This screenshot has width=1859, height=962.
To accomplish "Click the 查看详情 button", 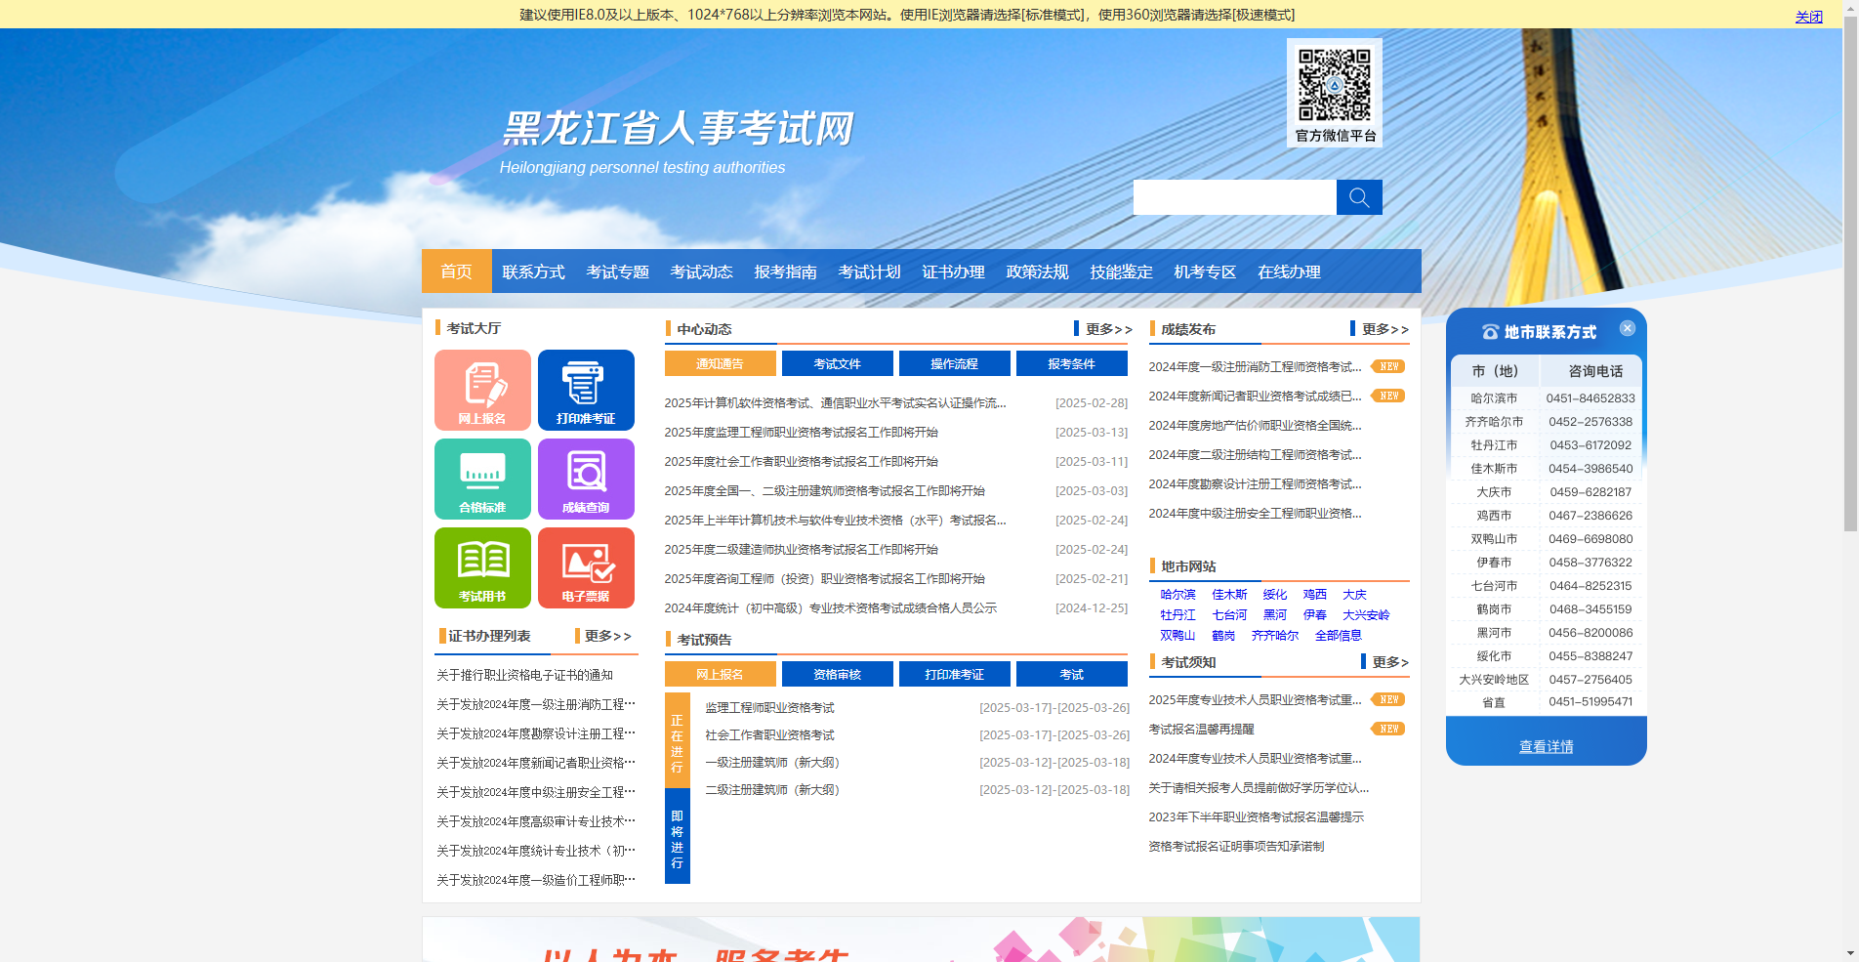I will tap(1546, 745).
